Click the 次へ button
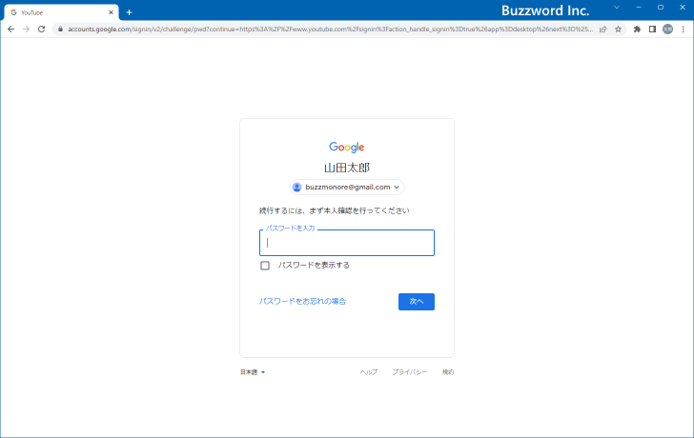This screenshot has height=438, width=694. tap(416, 302)
